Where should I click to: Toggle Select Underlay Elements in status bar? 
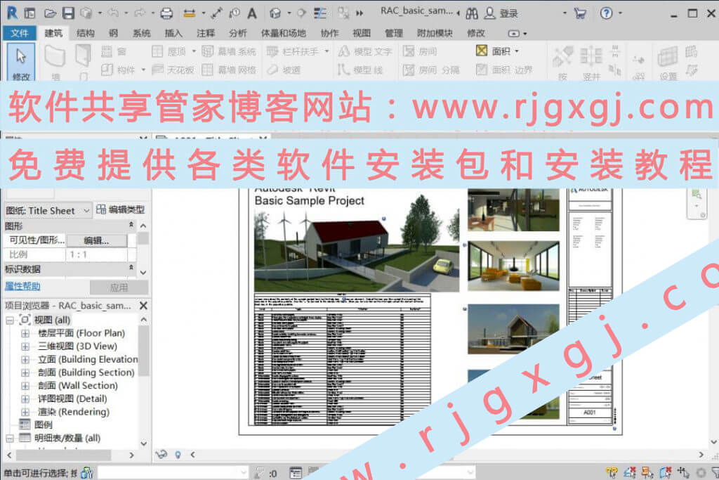(x=630, y=472)
